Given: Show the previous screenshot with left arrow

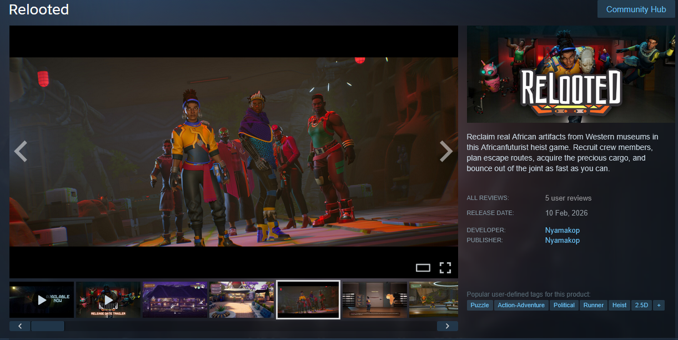Looking at the screenshot, I should click(x=21, y=151).
